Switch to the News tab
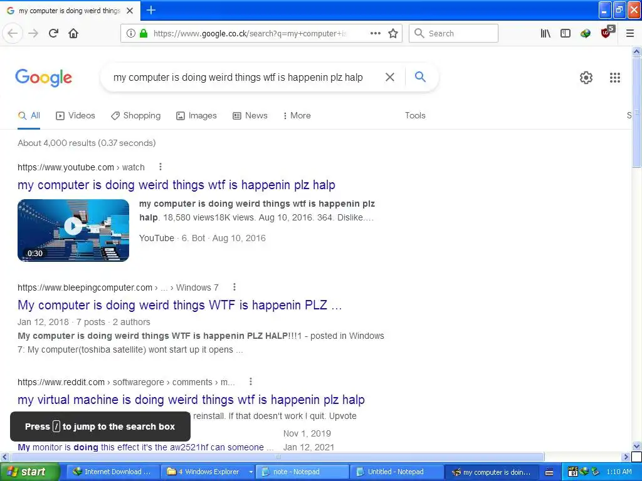Image resolution: width=642 pixels, height=481 pixels. [x=250, y=116]
